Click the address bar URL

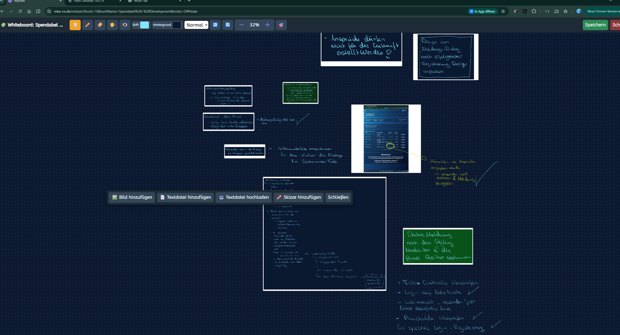pos(126,11)
